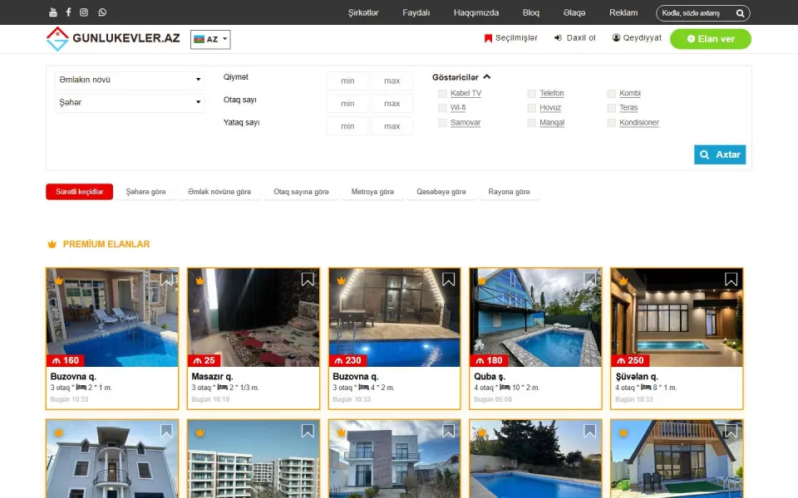
Task: Click the search magnifier in top bar
Action: (740, 13)
